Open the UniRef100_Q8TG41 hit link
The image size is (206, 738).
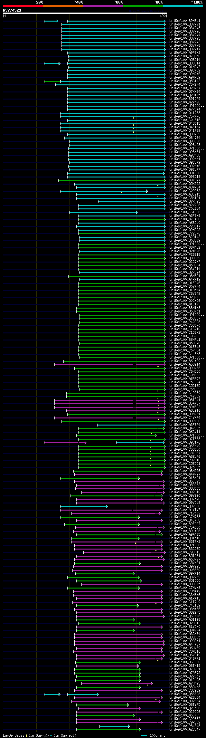coord(185,400)
